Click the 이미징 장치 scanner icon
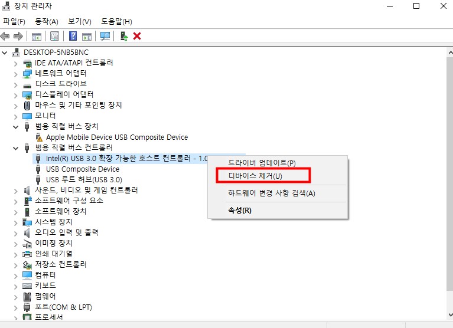Image resolution: width=453 pixels, height=328 pixels. point(27,244)
